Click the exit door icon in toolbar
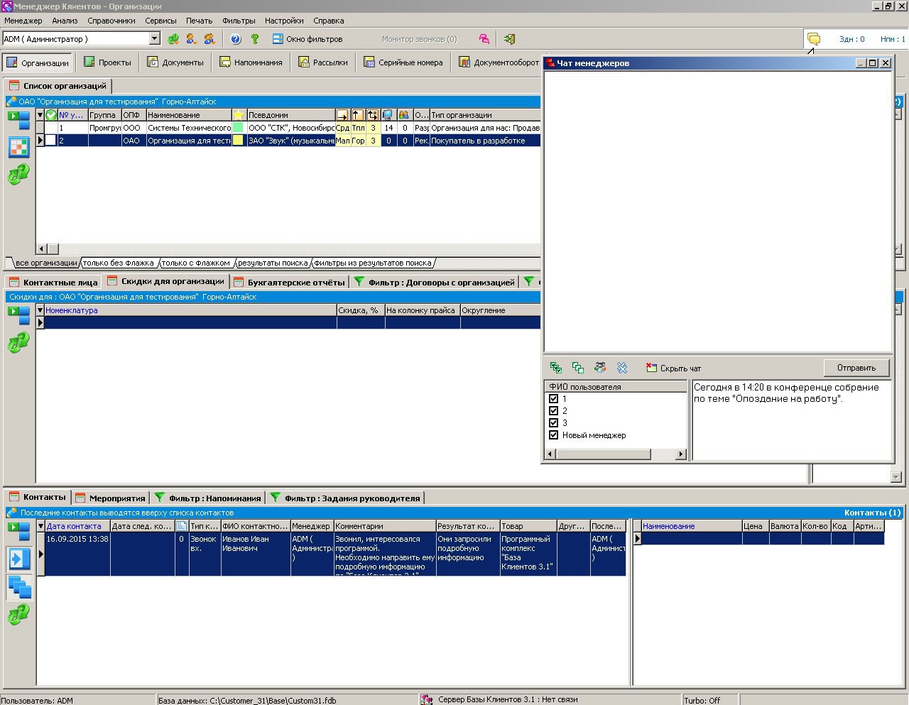The width and height of the screenshot is (909, 705). (509, 40)
